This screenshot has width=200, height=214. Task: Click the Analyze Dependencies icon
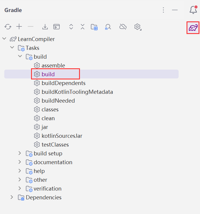pos(108,27)
